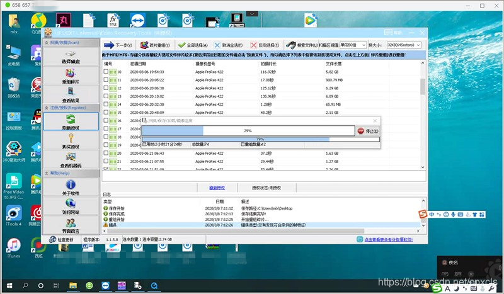
Task: Check the checkbox for file row 14
Action: click(106, 104)
